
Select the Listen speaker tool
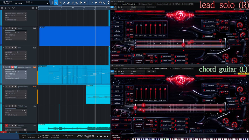pyautogui.click(x=85, y=3)
